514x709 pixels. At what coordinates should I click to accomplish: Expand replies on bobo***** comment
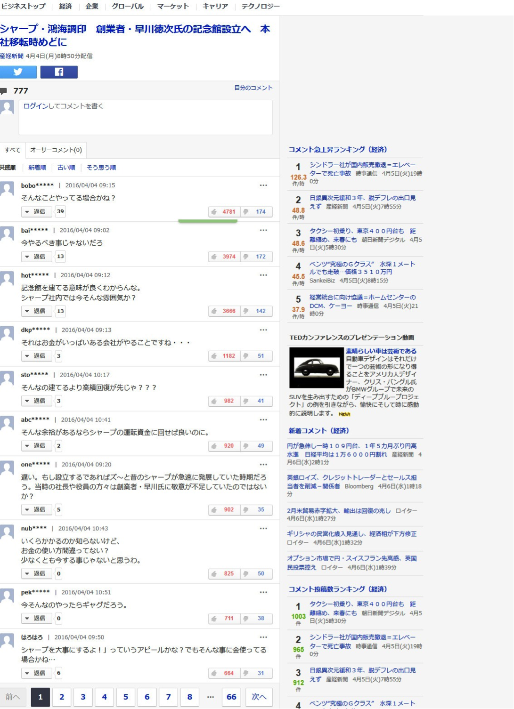tap(36, 212)
